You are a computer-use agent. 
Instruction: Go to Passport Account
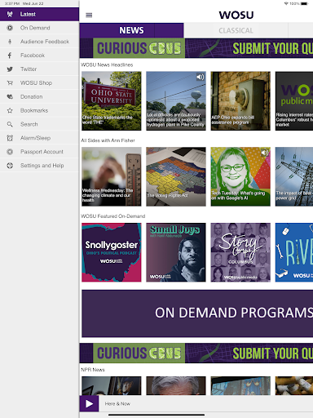point(39,152)
